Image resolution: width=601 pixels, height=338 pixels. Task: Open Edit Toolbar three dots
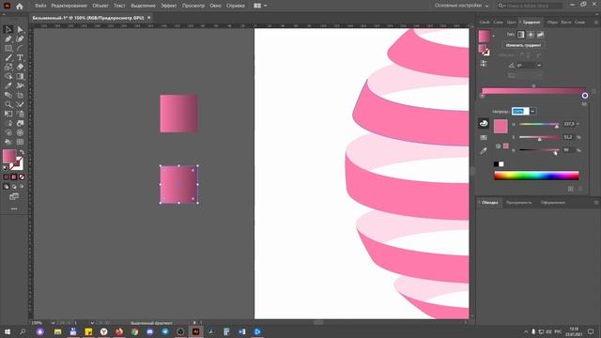tap(14, 208)
